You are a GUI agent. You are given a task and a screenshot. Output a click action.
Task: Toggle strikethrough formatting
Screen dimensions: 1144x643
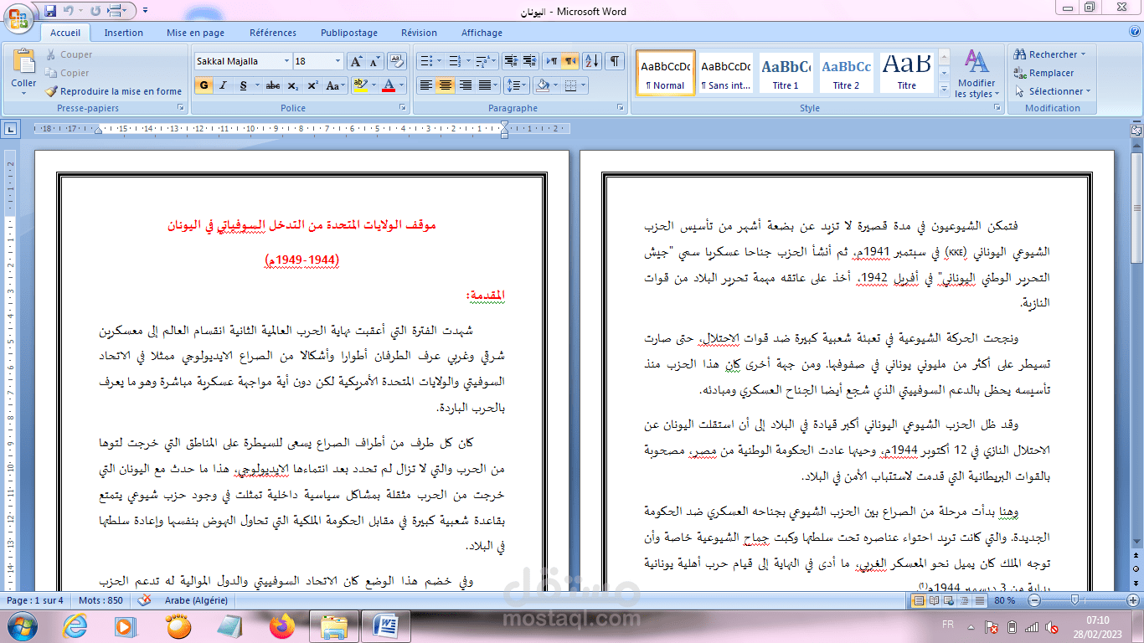(273, 85)
